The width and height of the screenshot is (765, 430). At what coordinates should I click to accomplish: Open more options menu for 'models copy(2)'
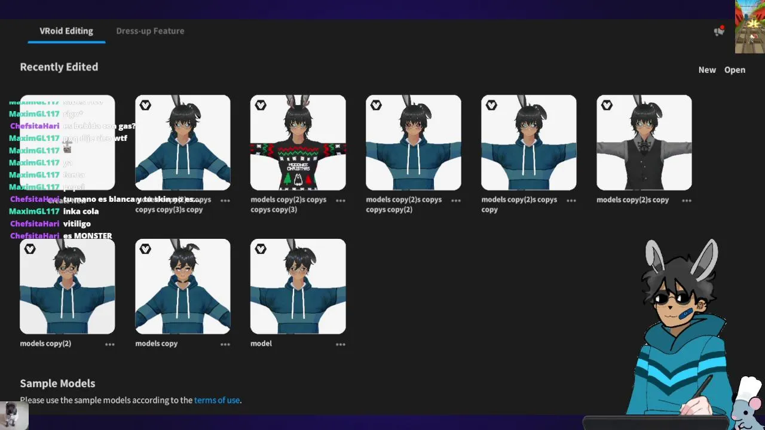(110, 345)
